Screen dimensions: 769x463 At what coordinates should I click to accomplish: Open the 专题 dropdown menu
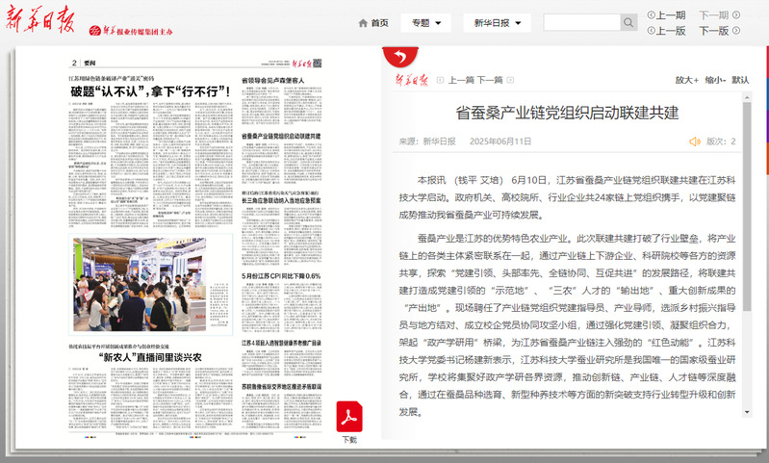click(x=425, y=23)
